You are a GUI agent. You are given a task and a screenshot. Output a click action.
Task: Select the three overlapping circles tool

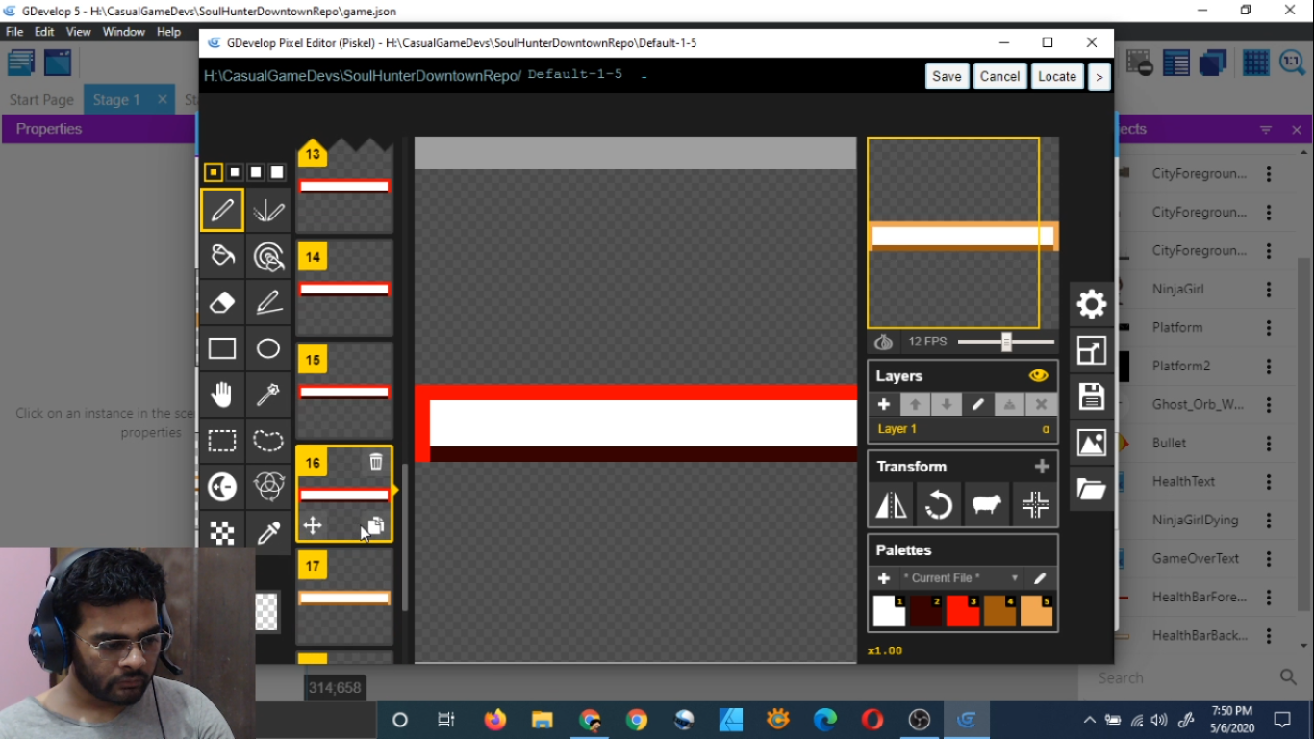click(268, 487)
